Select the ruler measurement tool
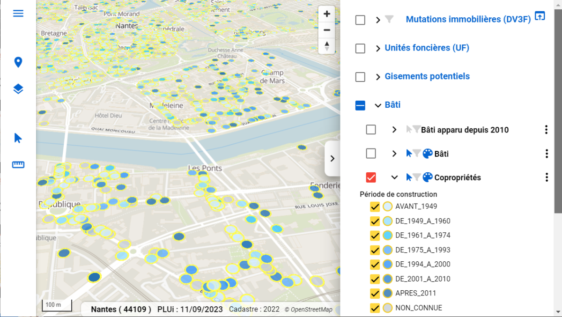This screenshot has height=317, width=562. tap(18, 164)
